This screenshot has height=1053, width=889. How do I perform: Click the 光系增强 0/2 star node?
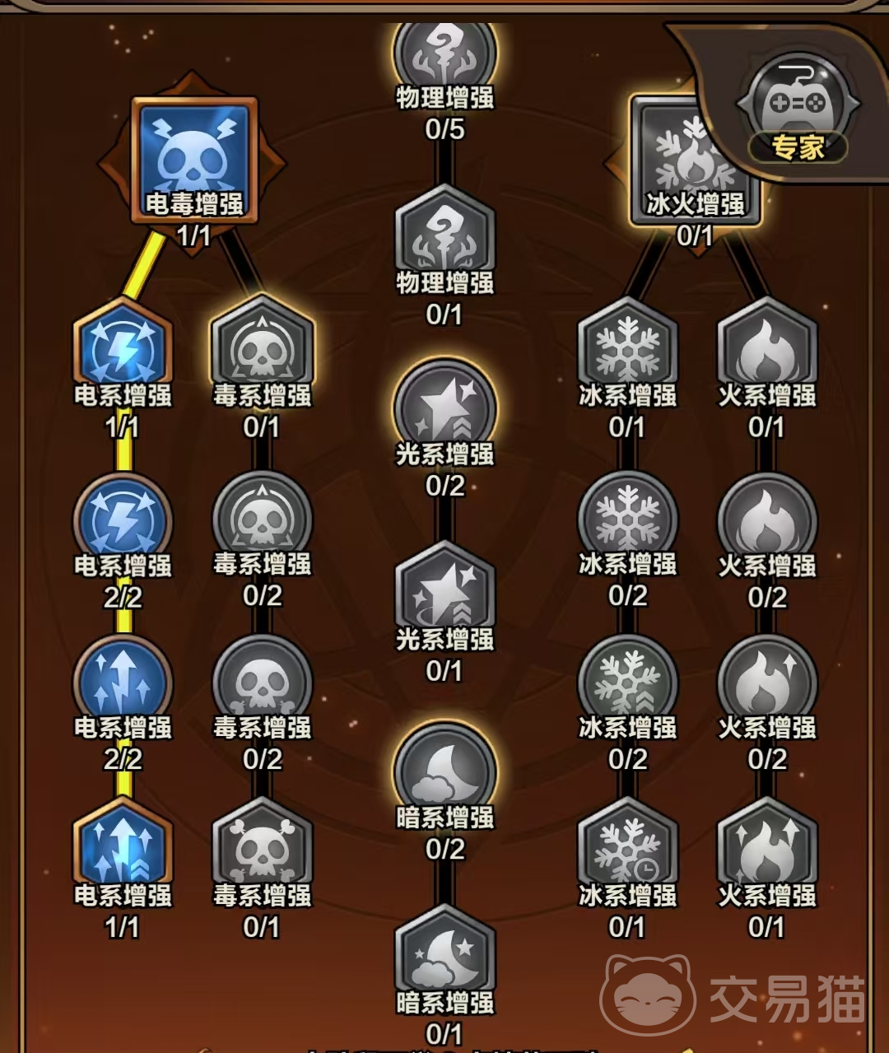[x=445, y=408]
